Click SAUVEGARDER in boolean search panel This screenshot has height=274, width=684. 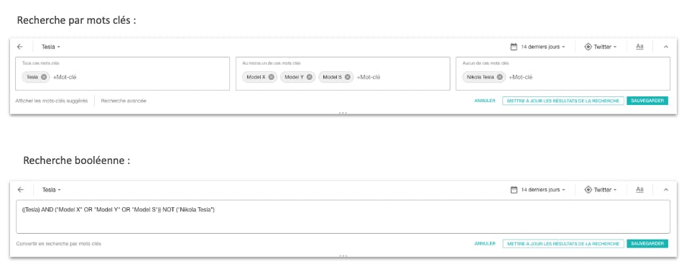pyautogui.click(x=647, y=244)
